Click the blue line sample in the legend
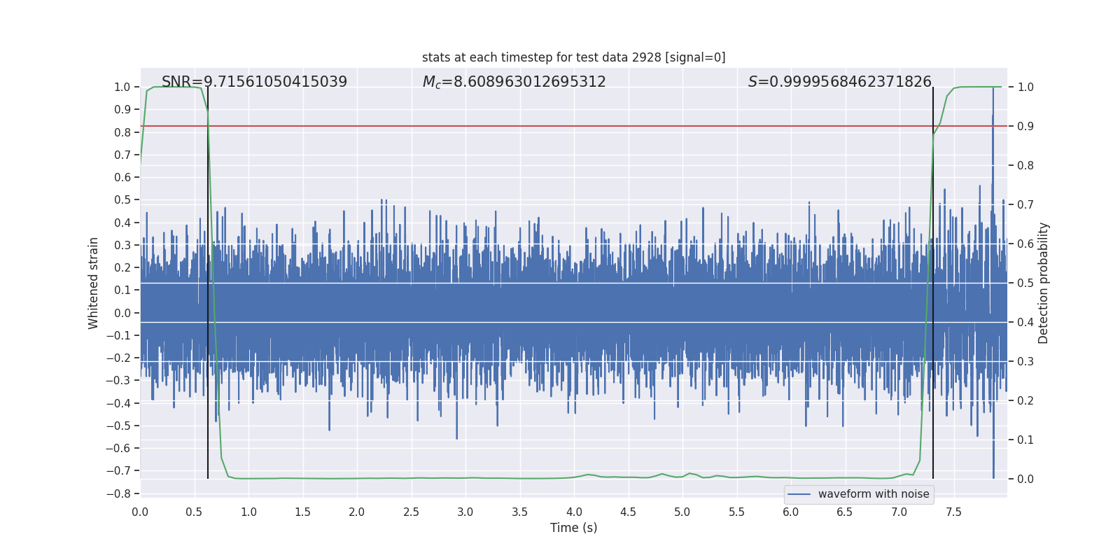Screen dimensions: 1120x560 (x=799, y=494)
